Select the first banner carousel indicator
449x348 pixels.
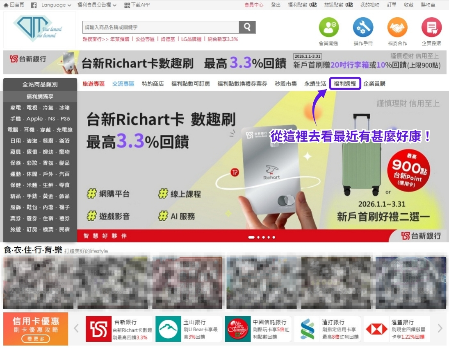(251, 237)
